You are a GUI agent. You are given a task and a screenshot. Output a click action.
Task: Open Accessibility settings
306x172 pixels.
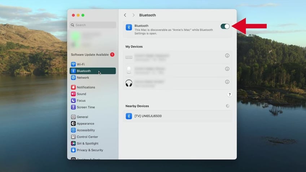[x=93, y=130]
